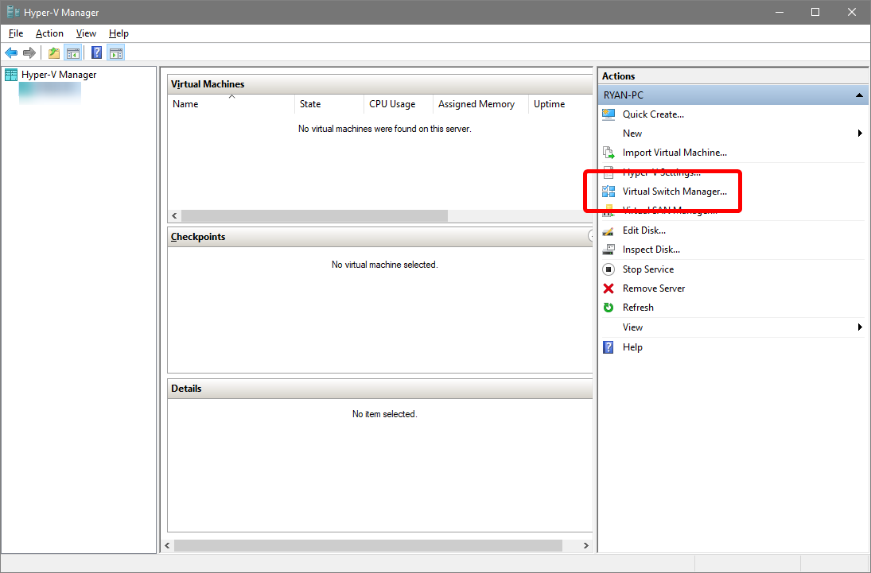Toggle the console tree pane toolbar icon

[72, 52]
